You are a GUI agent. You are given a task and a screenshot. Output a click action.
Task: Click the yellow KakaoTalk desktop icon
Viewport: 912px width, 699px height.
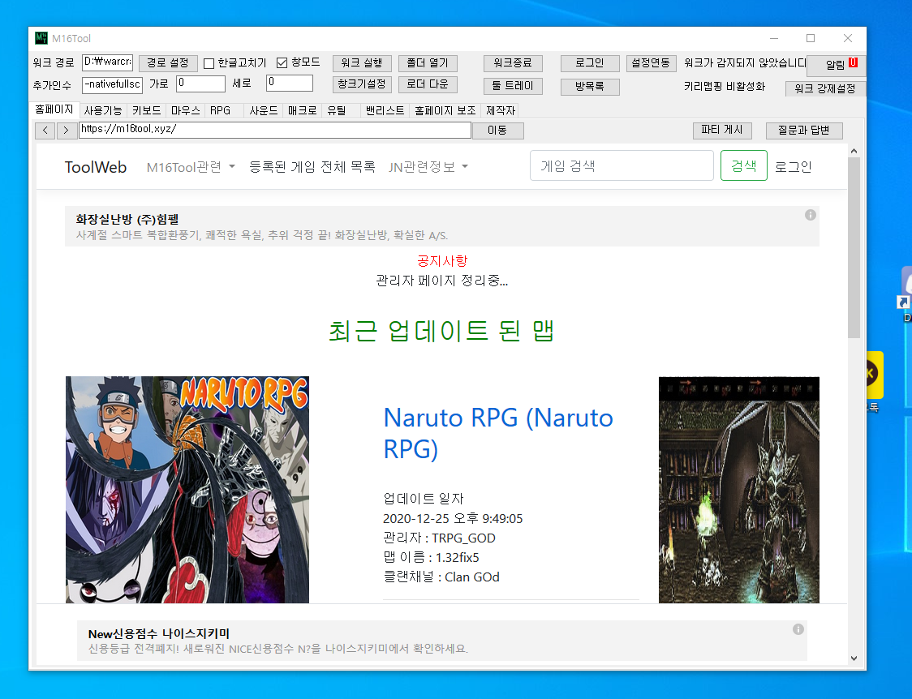(x=874, y=375)
